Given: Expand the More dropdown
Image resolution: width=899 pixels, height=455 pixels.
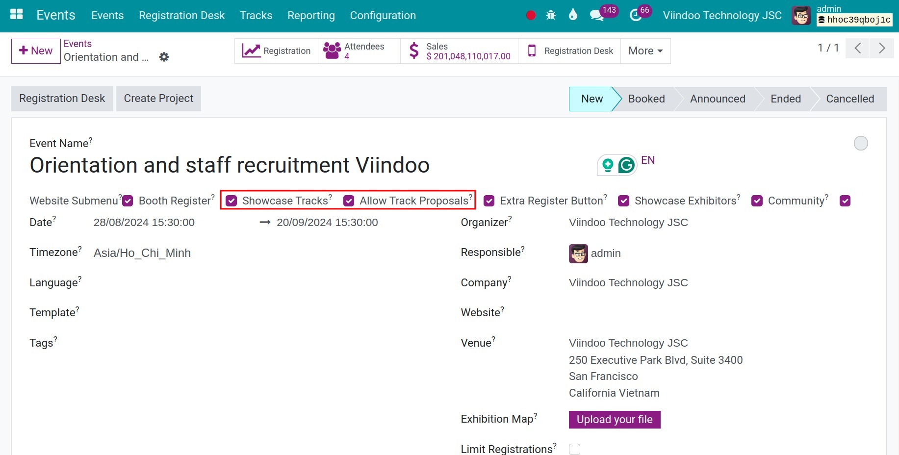Looking at the screenshot, I should tap(645, 51).
